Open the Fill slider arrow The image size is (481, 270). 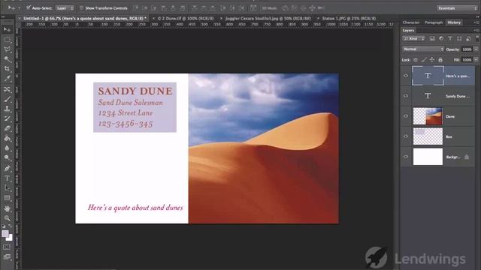click(x=476, y=60)
